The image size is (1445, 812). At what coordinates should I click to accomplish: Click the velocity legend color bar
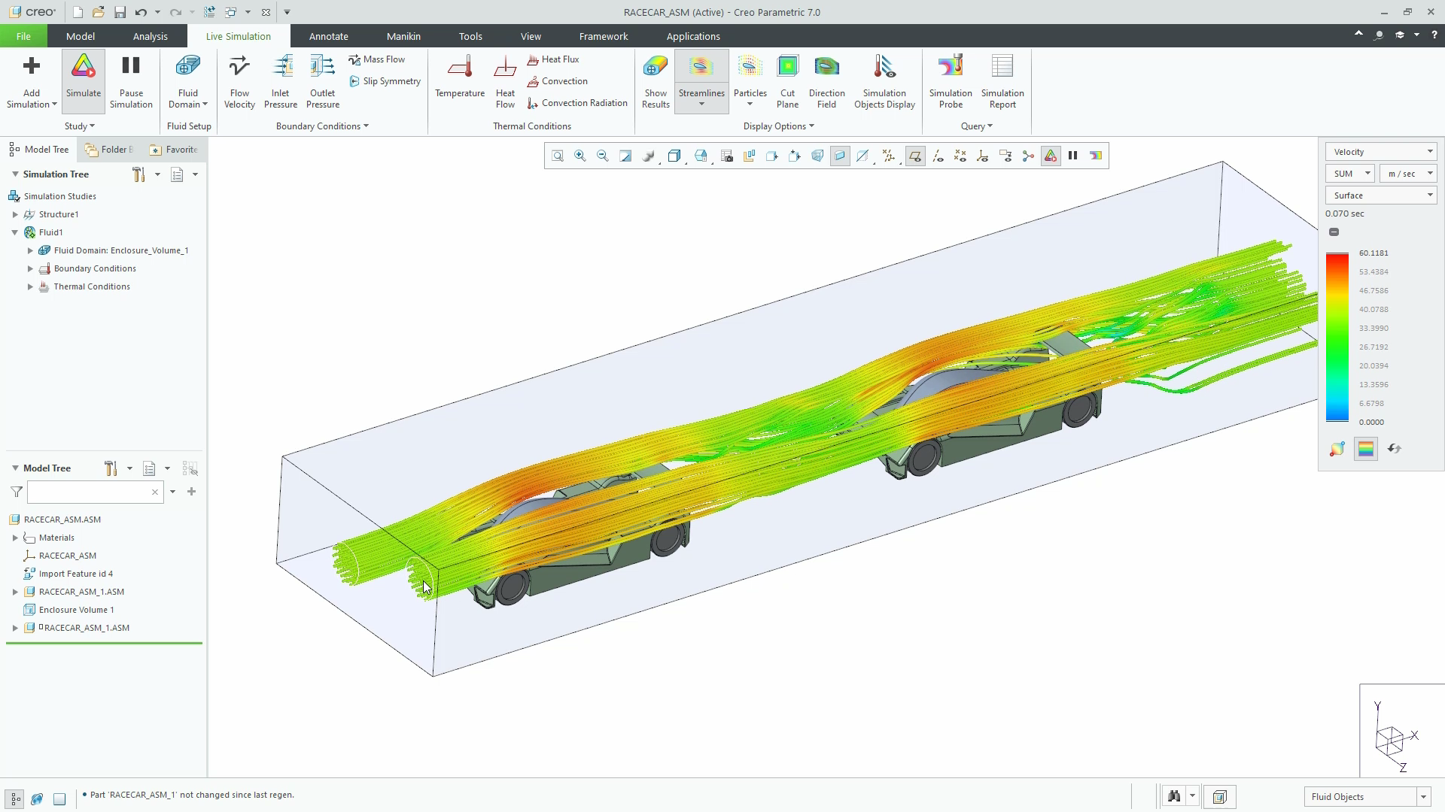1337,338
